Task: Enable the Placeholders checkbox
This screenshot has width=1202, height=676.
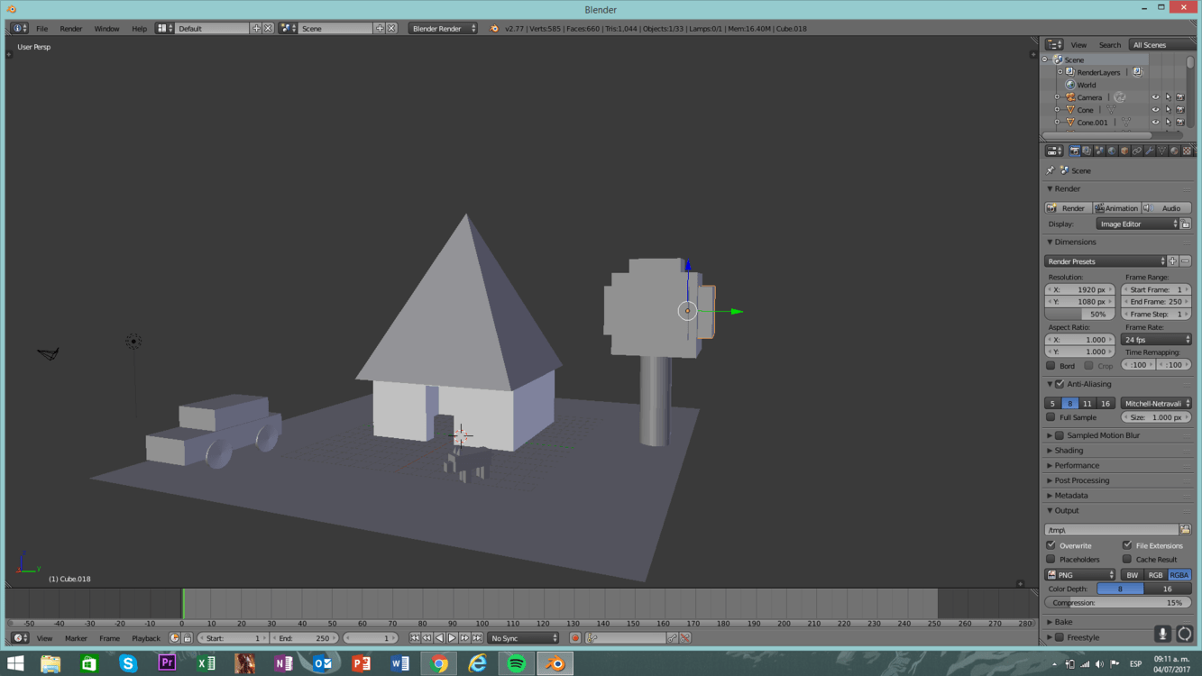Action: tap(1051, 560)
